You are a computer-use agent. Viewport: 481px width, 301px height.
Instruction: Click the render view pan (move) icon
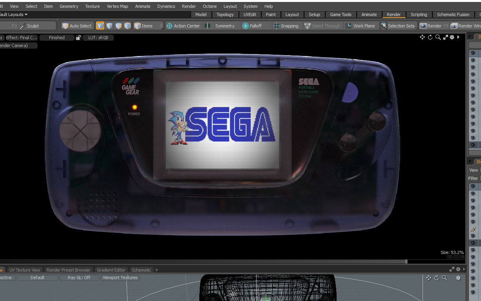(422, 37)
